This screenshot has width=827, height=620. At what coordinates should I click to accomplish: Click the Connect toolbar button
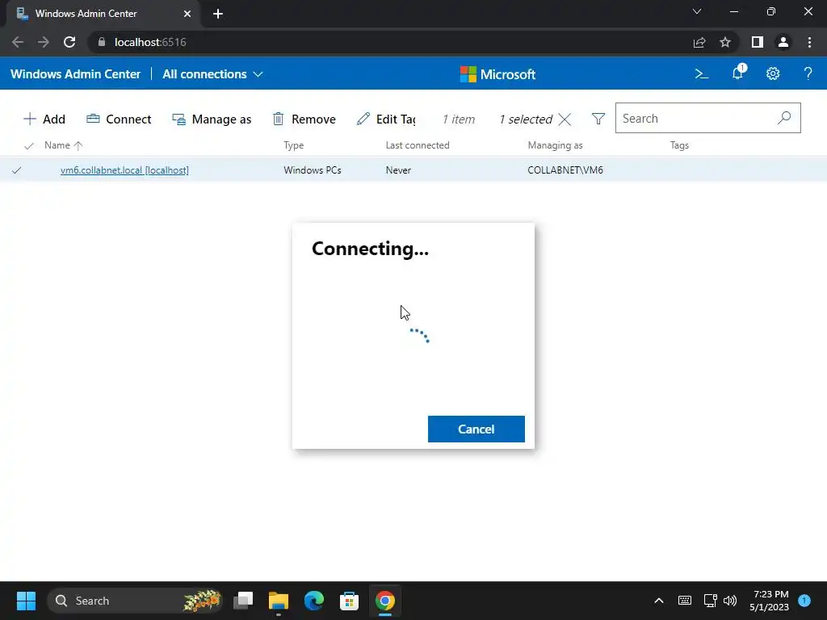click(x=119, y=119)
